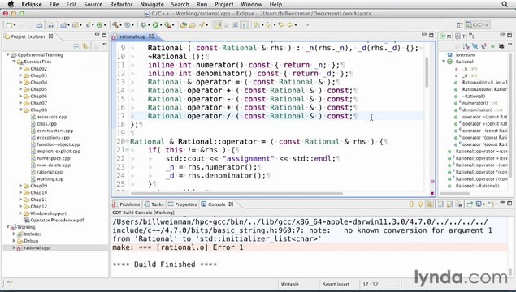
Task: Maximize the editor area
Action: (431, 36)
